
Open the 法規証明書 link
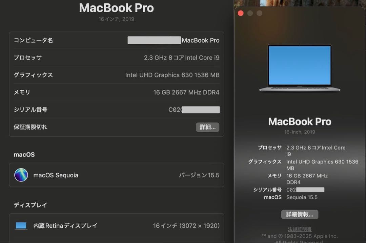point(300,229)
